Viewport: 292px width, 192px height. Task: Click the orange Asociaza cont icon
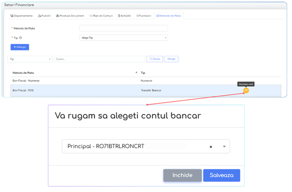(246, 90)
